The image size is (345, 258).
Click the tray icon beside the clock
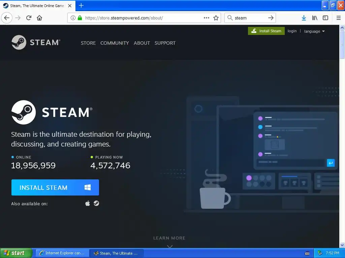[320, 253]
